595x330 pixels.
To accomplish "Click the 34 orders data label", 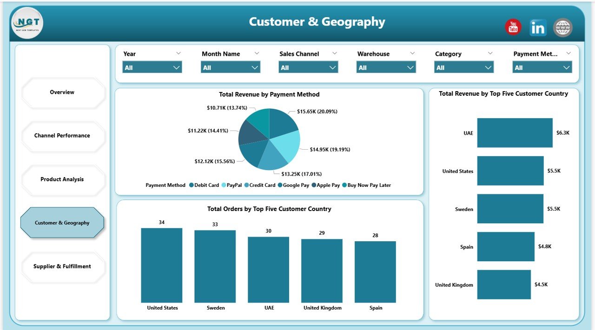I will 162,223.
